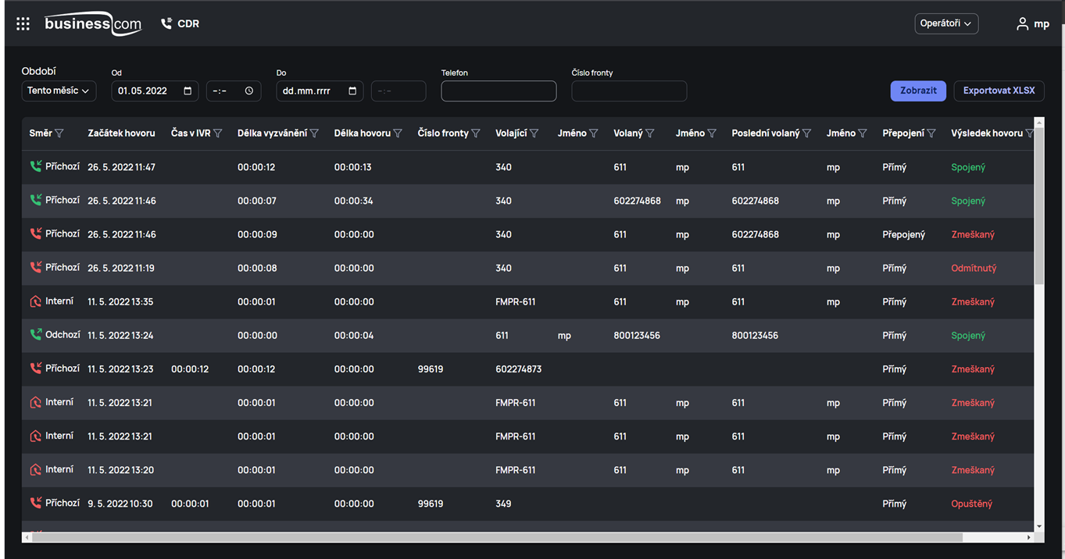The height and width of the screenshot is (559, 1065).
Task: Sort by Začátek hovoru column header
Action: click(x=121, y=134)
